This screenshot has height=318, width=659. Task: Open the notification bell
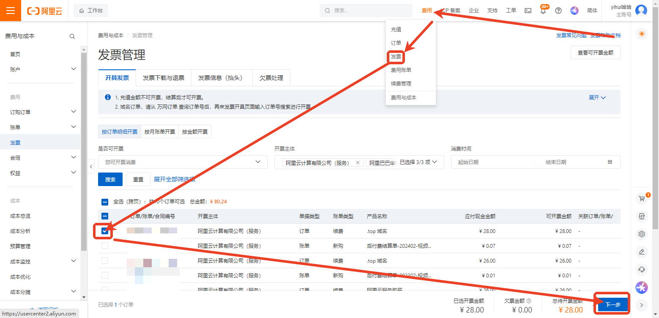pos(543,11)
